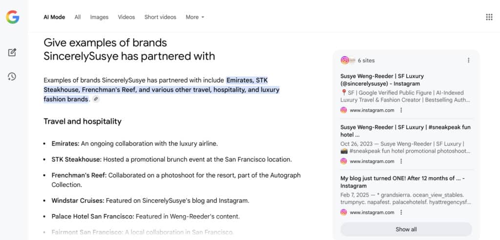The image size is (500, 240).
Task: Switch to the AI Mode tab
Action: pyautogui.click(x=54, y=17)
